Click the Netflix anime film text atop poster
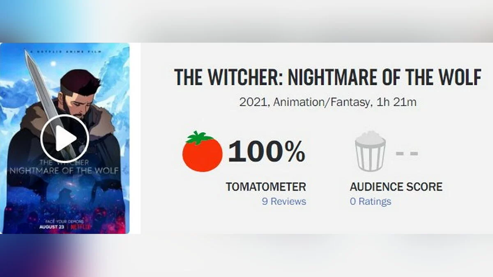Viewport: 493px width, 277px height. 65,52
